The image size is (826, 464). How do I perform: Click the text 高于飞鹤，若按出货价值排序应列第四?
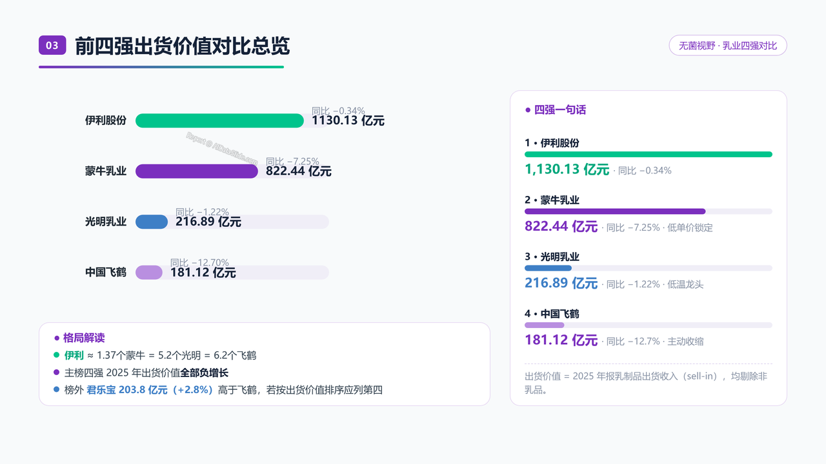(x=301, y=390)
